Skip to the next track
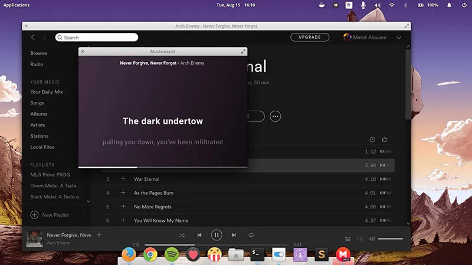Image resolution: width=472 pixels, height=265 pixels. click(234, 235)
